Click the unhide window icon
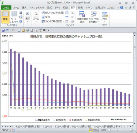This screenshot has width=137, height=133. point(67,21)
